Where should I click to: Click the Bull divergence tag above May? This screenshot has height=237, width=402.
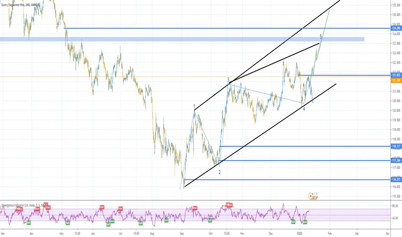68,223
